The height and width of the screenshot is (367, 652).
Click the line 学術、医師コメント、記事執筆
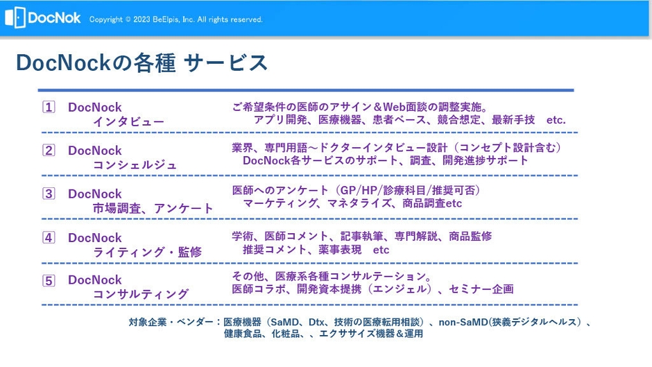pyautogui.click(x=362, y=237)
